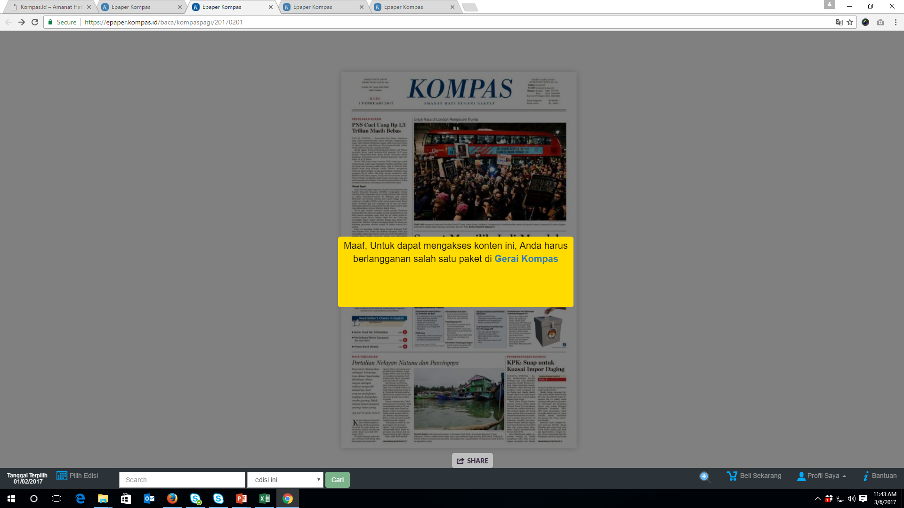This screenshot has width=904, height=508.
Task: Click the round extension icon in toolbar
Action: pos(865,22)
